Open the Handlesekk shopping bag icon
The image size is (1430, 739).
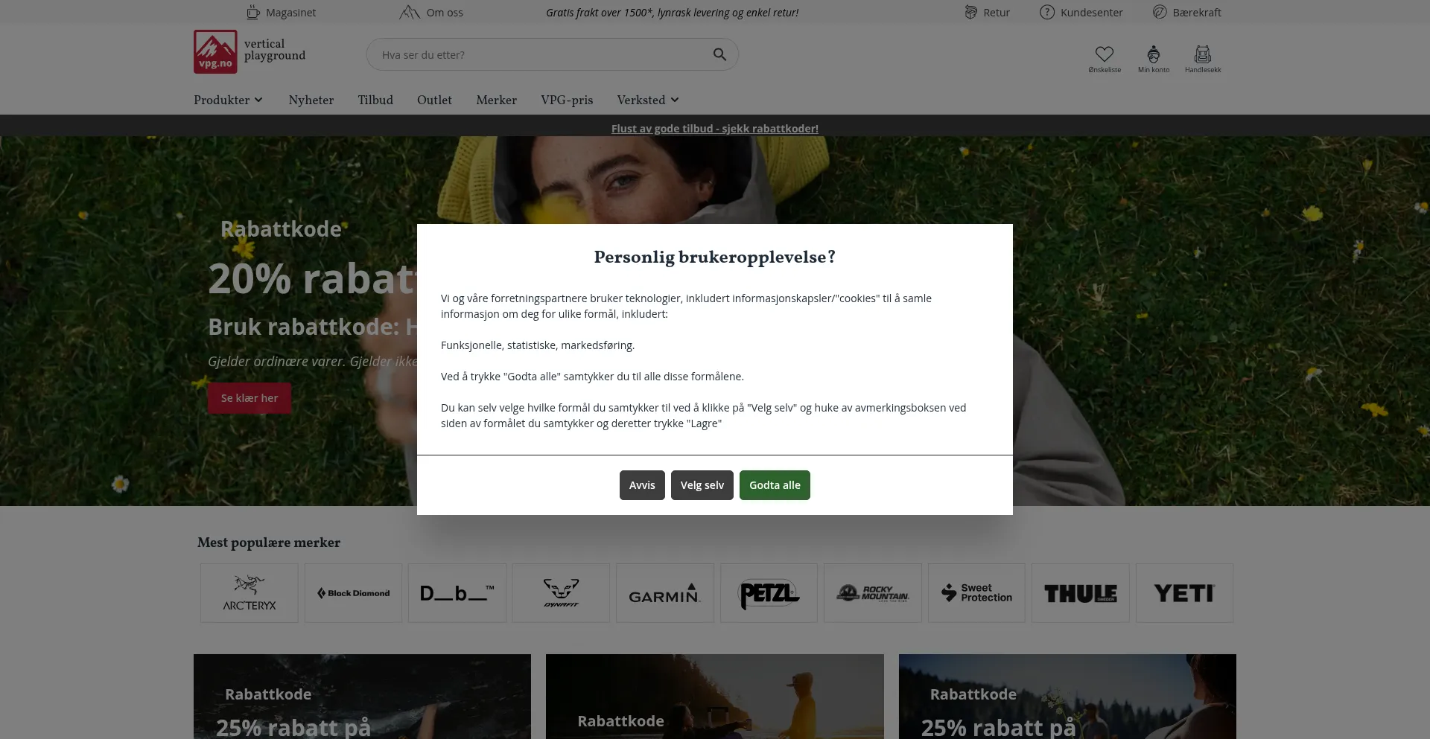coord(1202,54)
